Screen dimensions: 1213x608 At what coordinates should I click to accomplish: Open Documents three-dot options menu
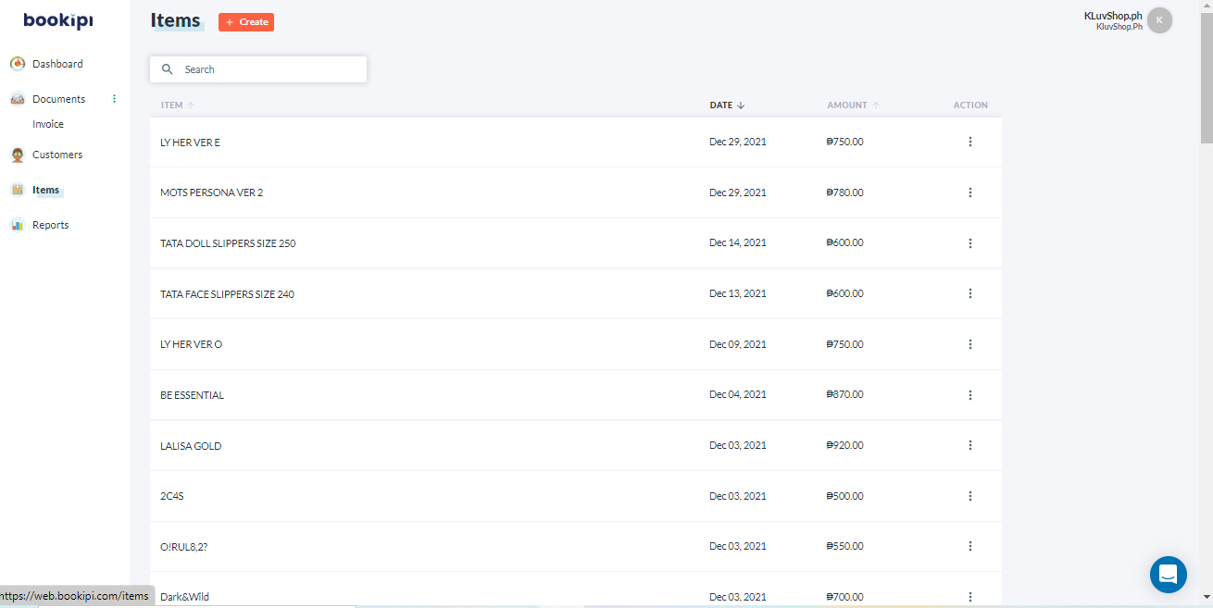[x=115, y=99]
